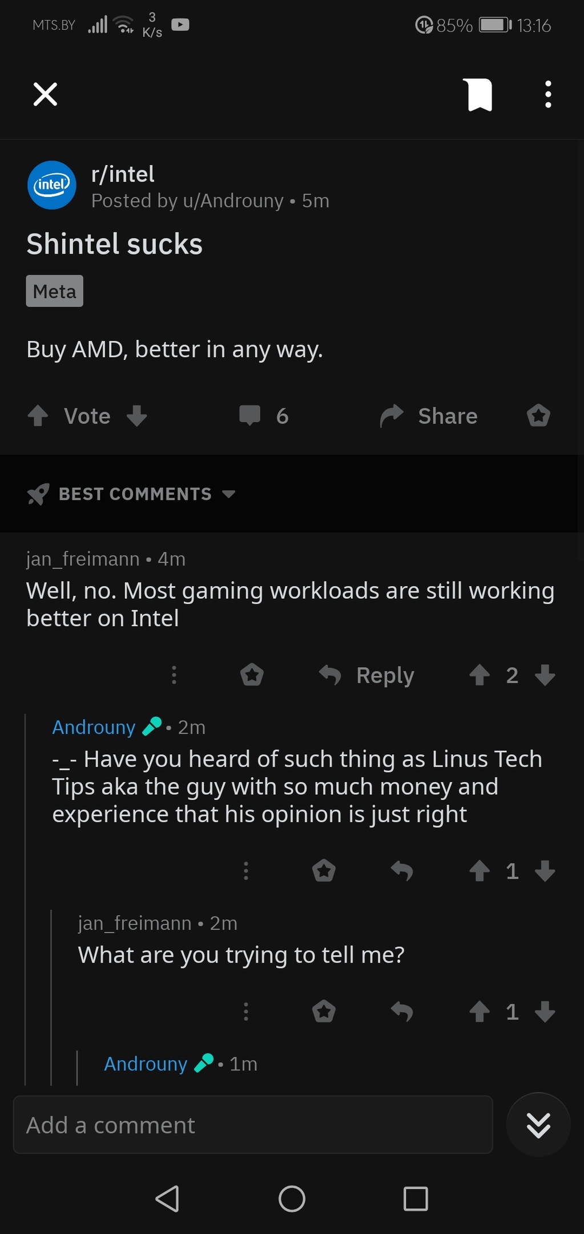Reply to Androuny's Linus Tech Tips comment
The height and width of the screenshot is (1234, 584).
point(402,871)
